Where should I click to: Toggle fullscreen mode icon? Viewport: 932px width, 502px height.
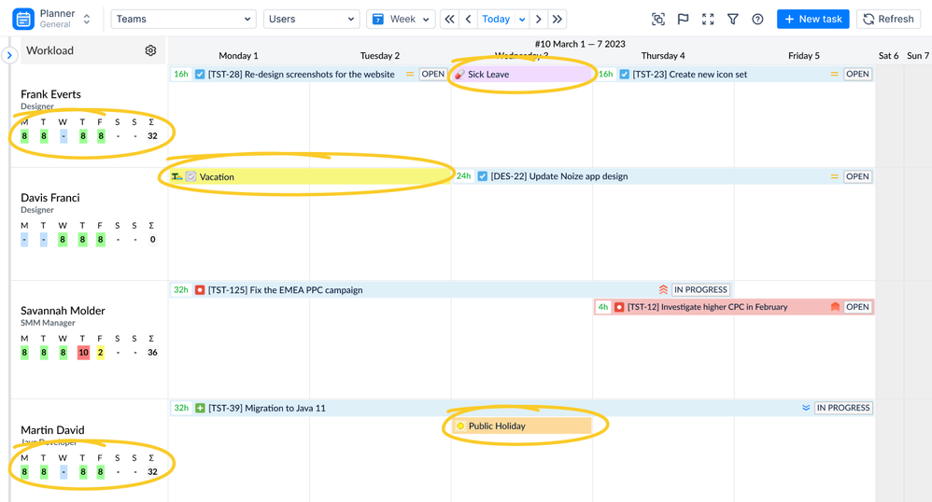click(708, 19)
